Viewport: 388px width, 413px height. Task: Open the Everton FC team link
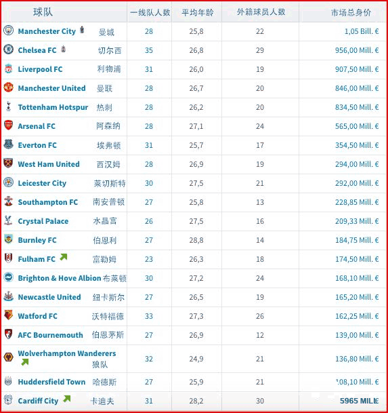click(37, 145)
